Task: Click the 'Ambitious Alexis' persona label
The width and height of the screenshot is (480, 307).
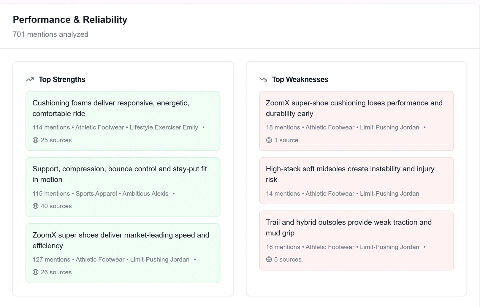Action: click(145, 194)
